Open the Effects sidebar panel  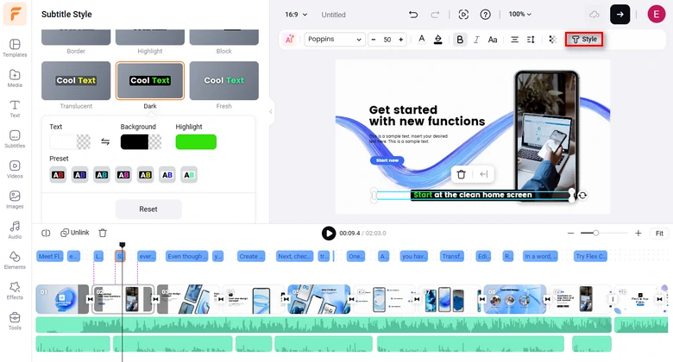[x=15, y=290]
